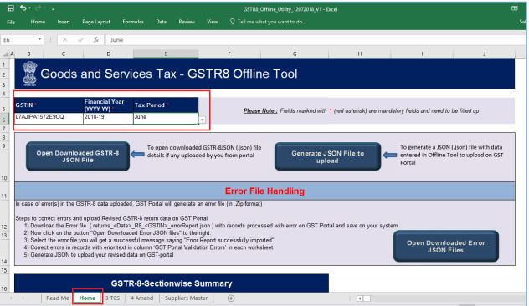
Task: Click the previous sheet navigation arrow
Action: point(11,298)
